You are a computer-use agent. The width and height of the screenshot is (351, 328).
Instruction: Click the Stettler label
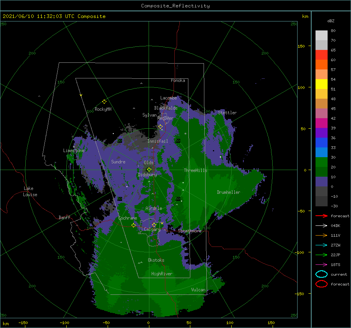(x=227, y=113)
